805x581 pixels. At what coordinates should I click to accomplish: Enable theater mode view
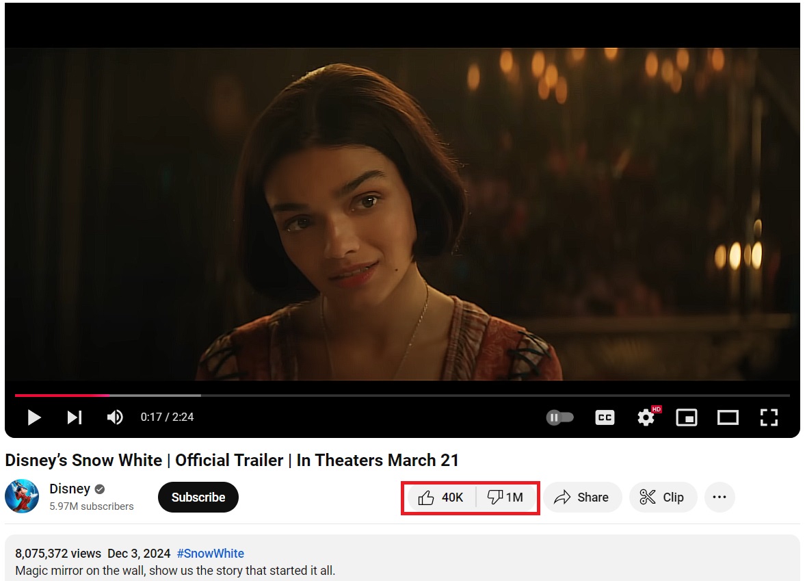[x=728, y=417]
